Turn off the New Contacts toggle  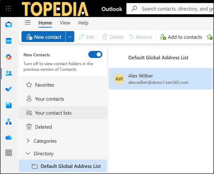(x=95, y=55)
